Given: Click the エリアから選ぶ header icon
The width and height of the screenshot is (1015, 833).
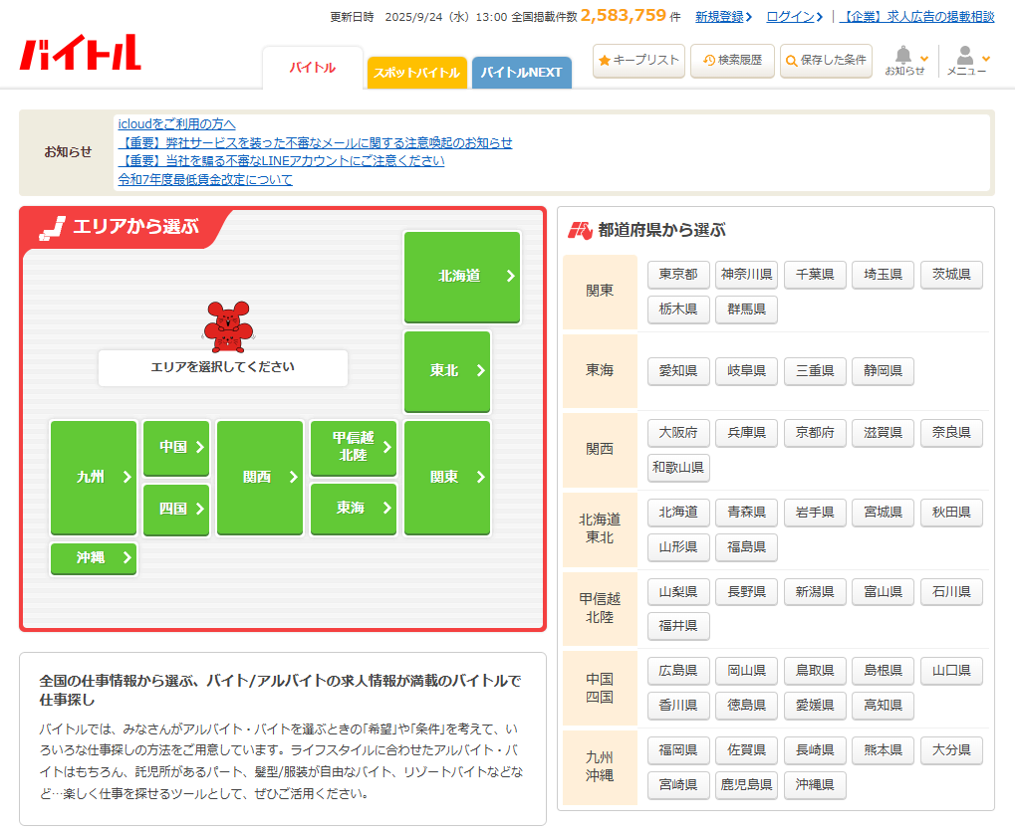Looking at the screenshot, I should tap(52, 227).
